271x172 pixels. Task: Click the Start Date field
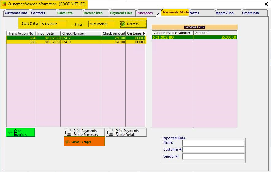[53, 24]
